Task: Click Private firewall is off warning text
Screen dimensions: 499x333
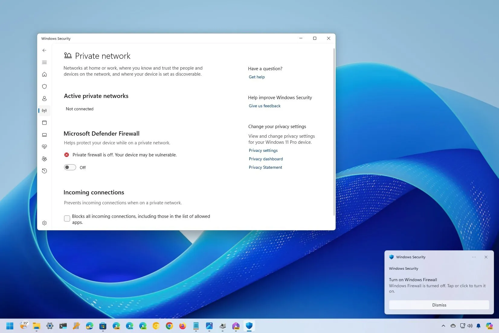Action: point(124,155)
